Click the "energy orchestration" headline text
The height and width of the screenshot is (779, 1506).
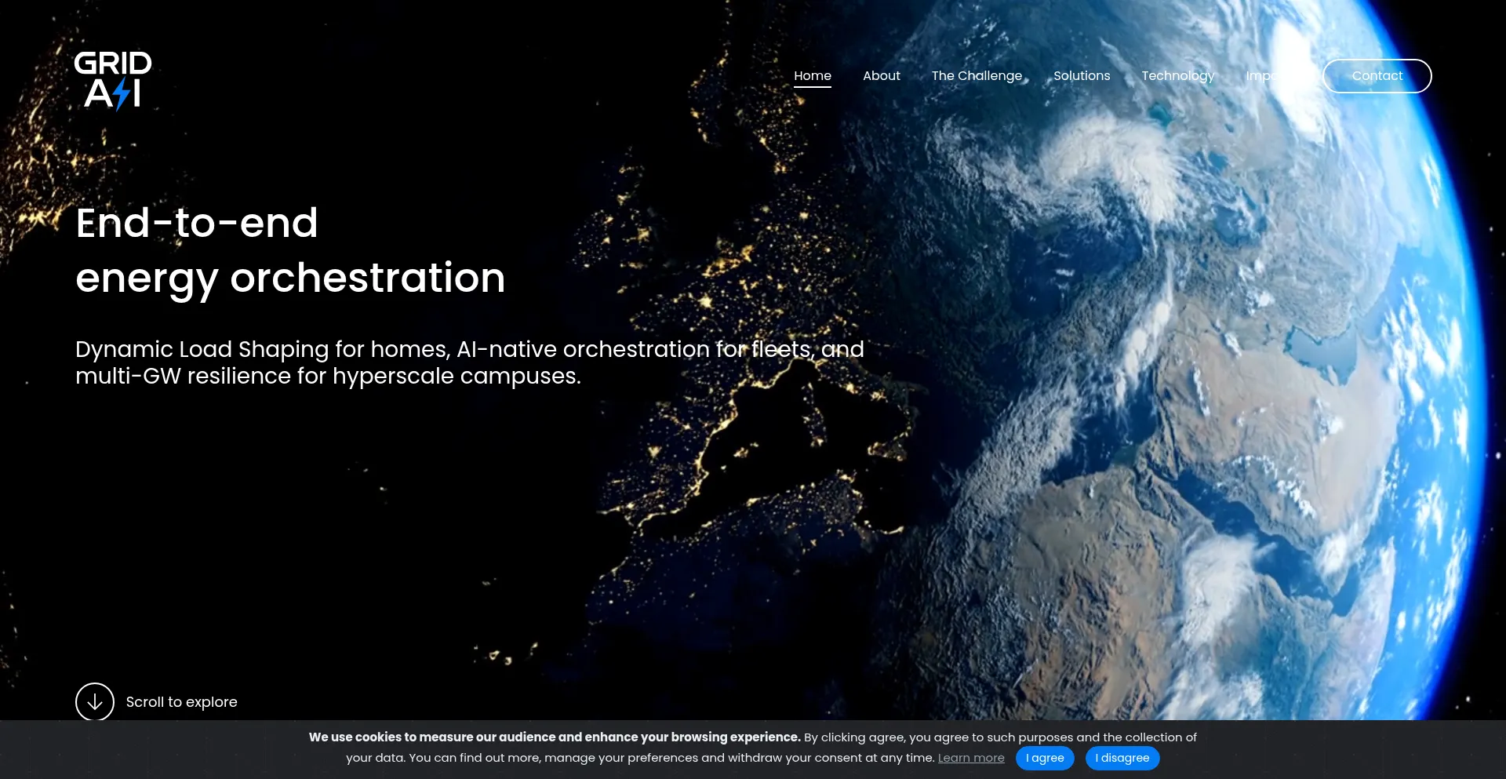[290, 278]
